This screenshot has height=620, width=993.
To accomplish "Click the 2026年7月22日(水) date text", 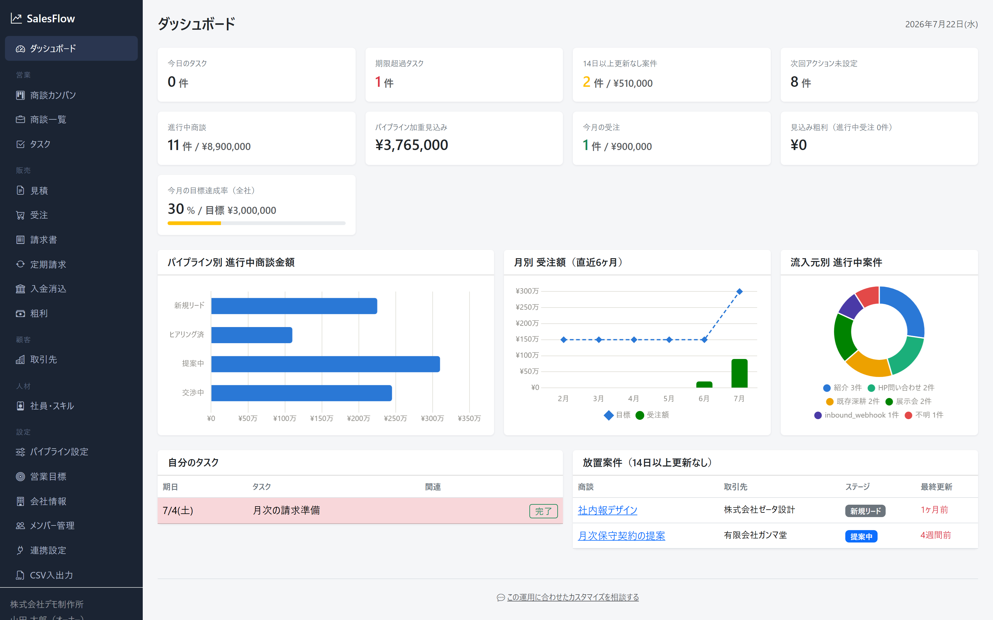I will click(941, 24).
